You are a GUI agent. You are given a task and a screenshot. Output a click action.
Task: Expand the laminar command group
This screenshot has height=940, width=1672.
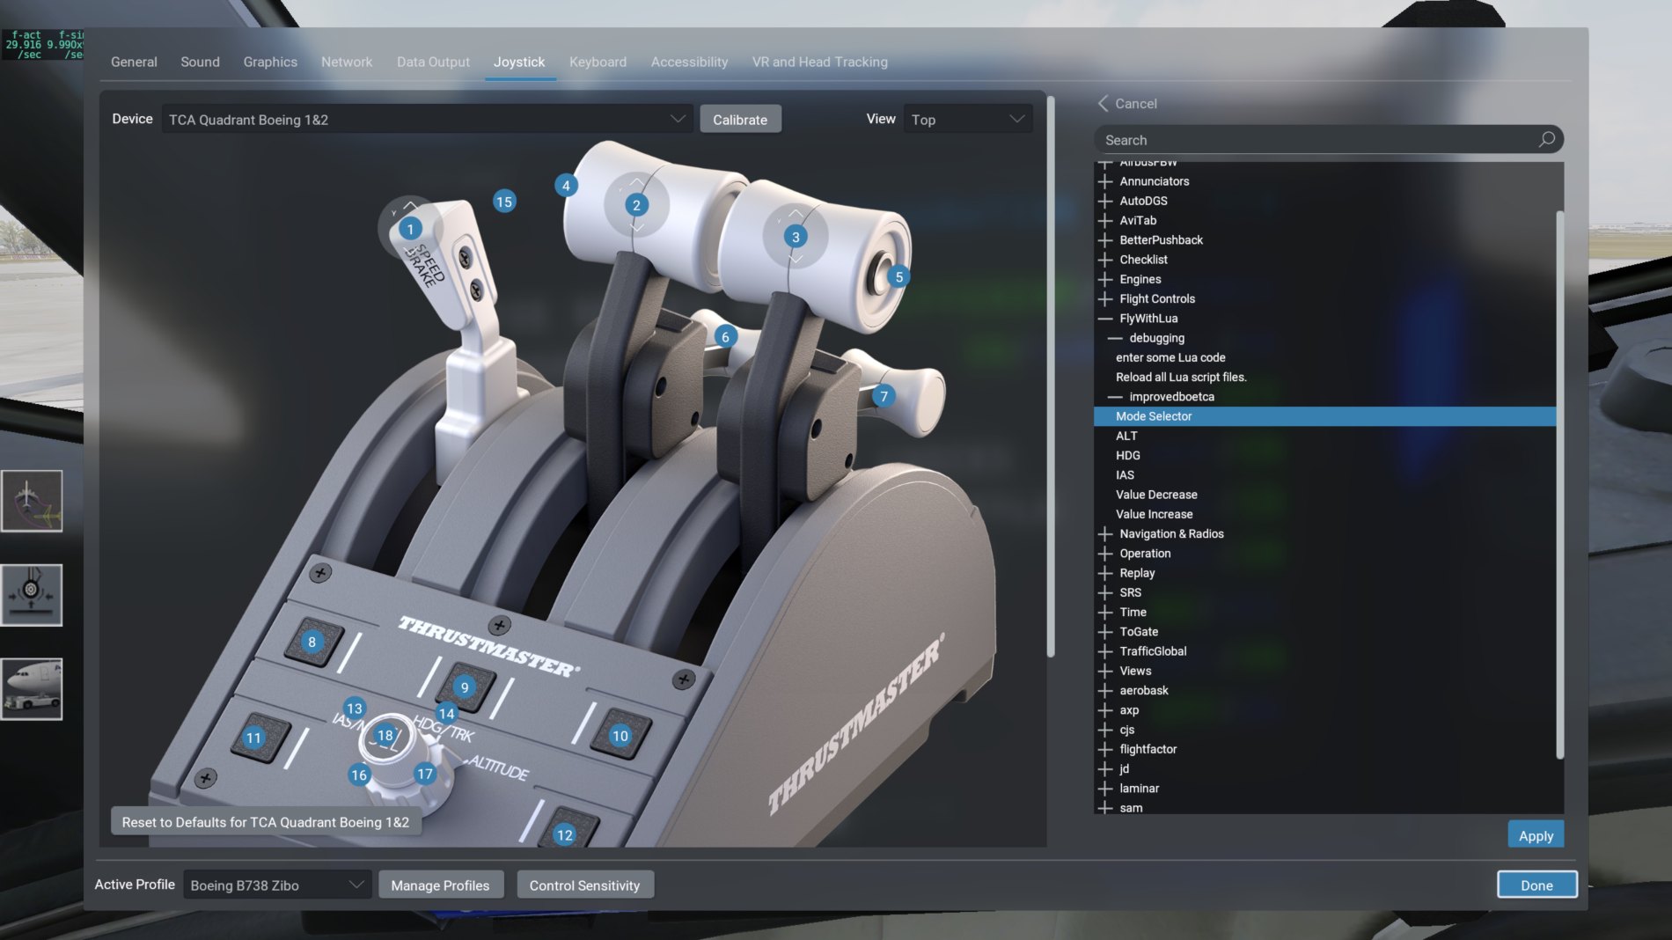pos(1105,789)
